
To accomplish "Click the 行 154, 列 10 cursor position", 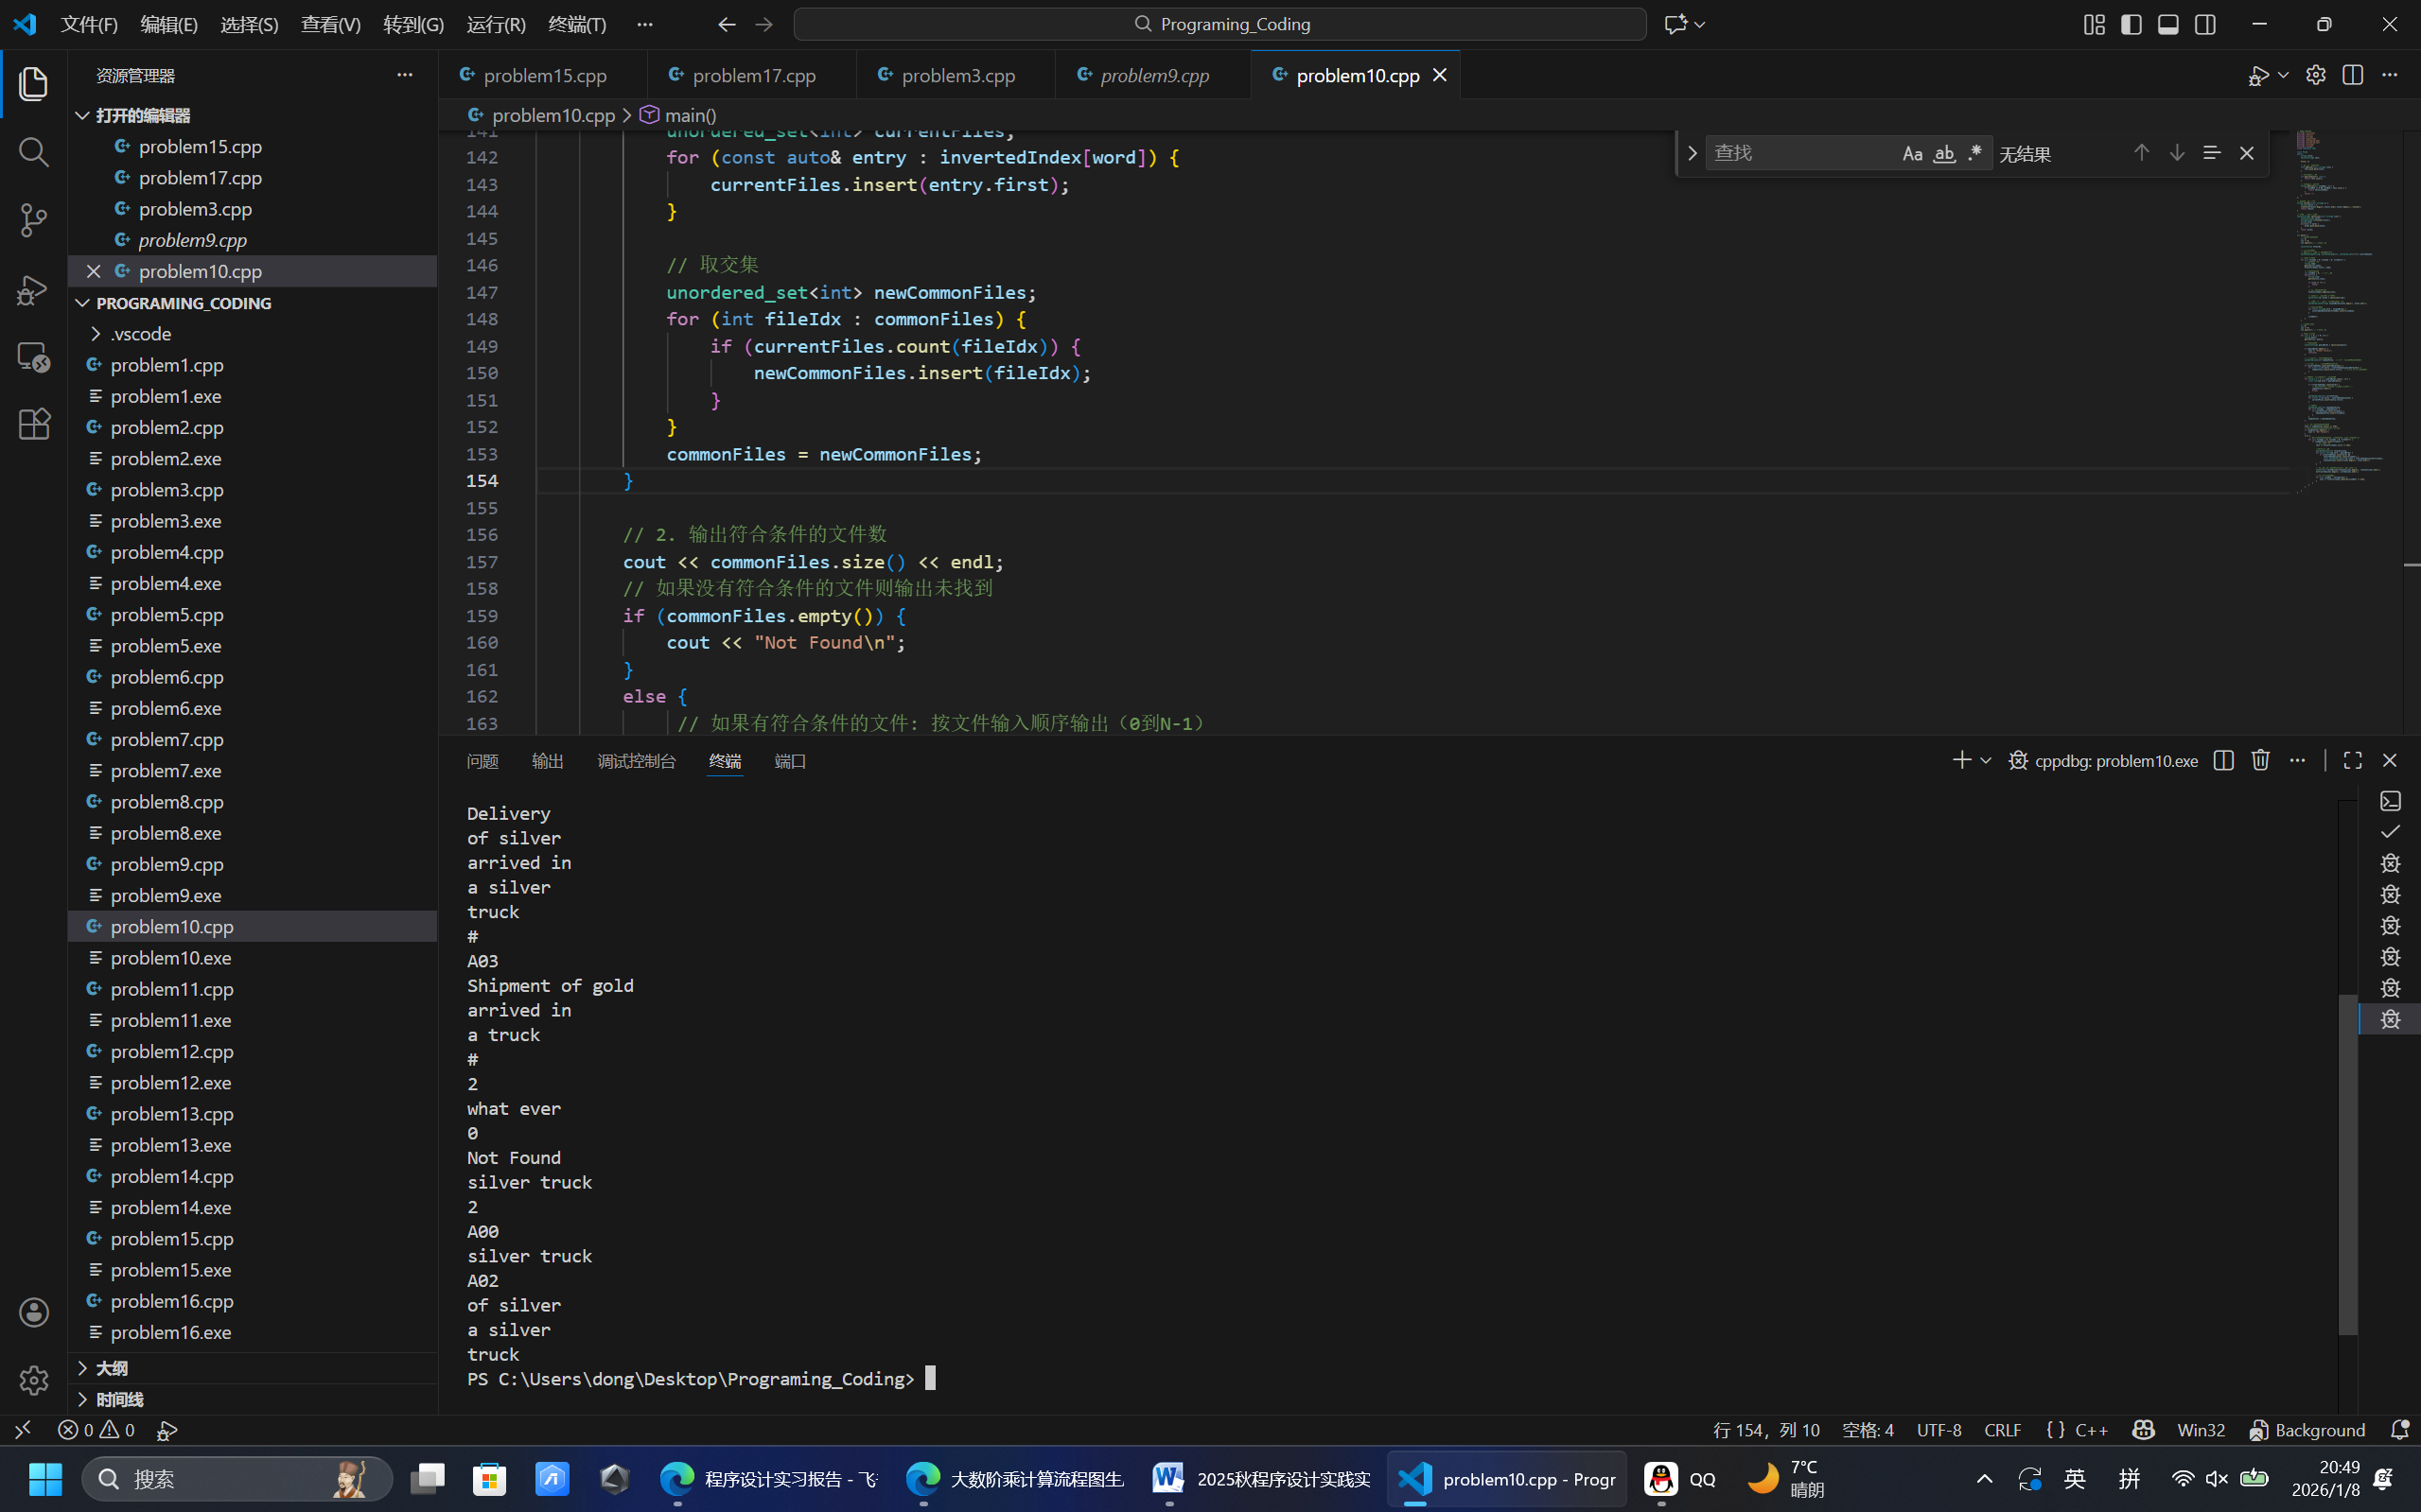I will (x=1765, y=1430).
